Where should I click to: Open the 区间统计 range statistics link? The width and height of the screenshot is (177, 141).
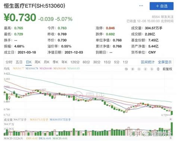click(x=148, y=62)
